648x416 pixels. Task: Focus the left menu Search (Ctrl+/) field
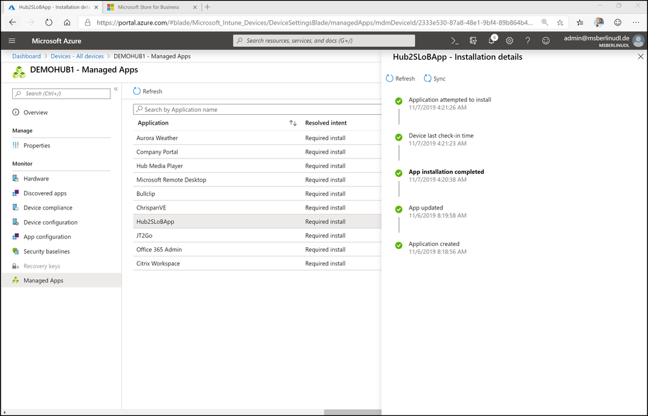tap(61, 93)
